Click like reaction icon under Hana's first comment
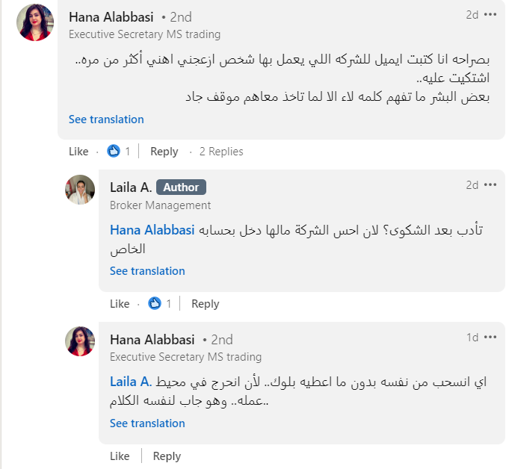506x469 pixels. point(114,151)
